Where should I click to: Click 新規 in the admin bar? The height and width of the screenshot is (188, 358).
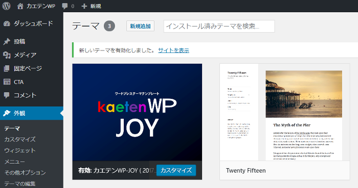[96, 6]
